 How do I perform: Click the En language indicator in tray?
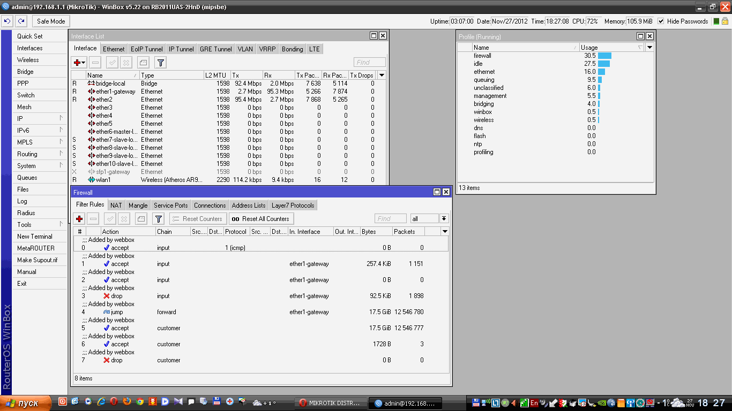[x=534, y=402]
